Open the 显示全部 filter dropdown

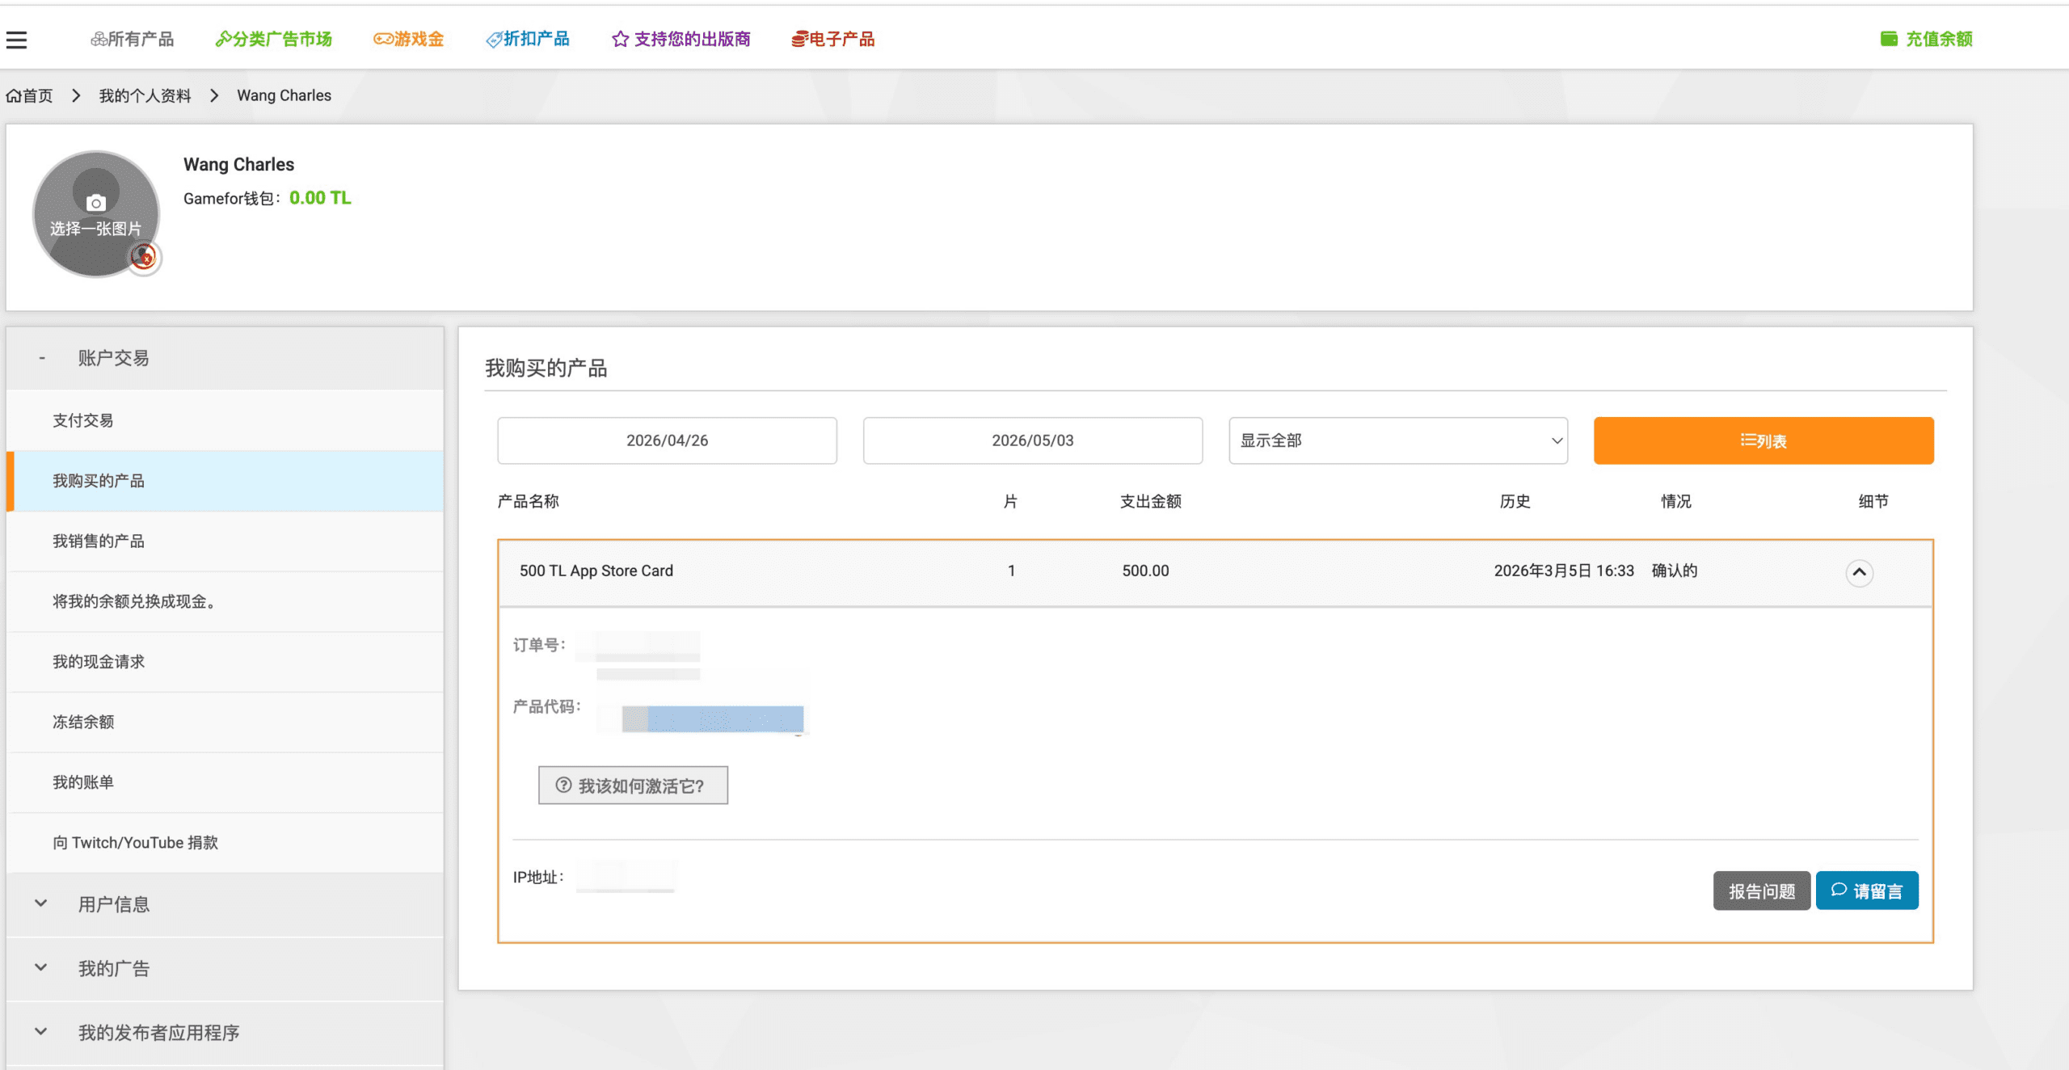1398,440
